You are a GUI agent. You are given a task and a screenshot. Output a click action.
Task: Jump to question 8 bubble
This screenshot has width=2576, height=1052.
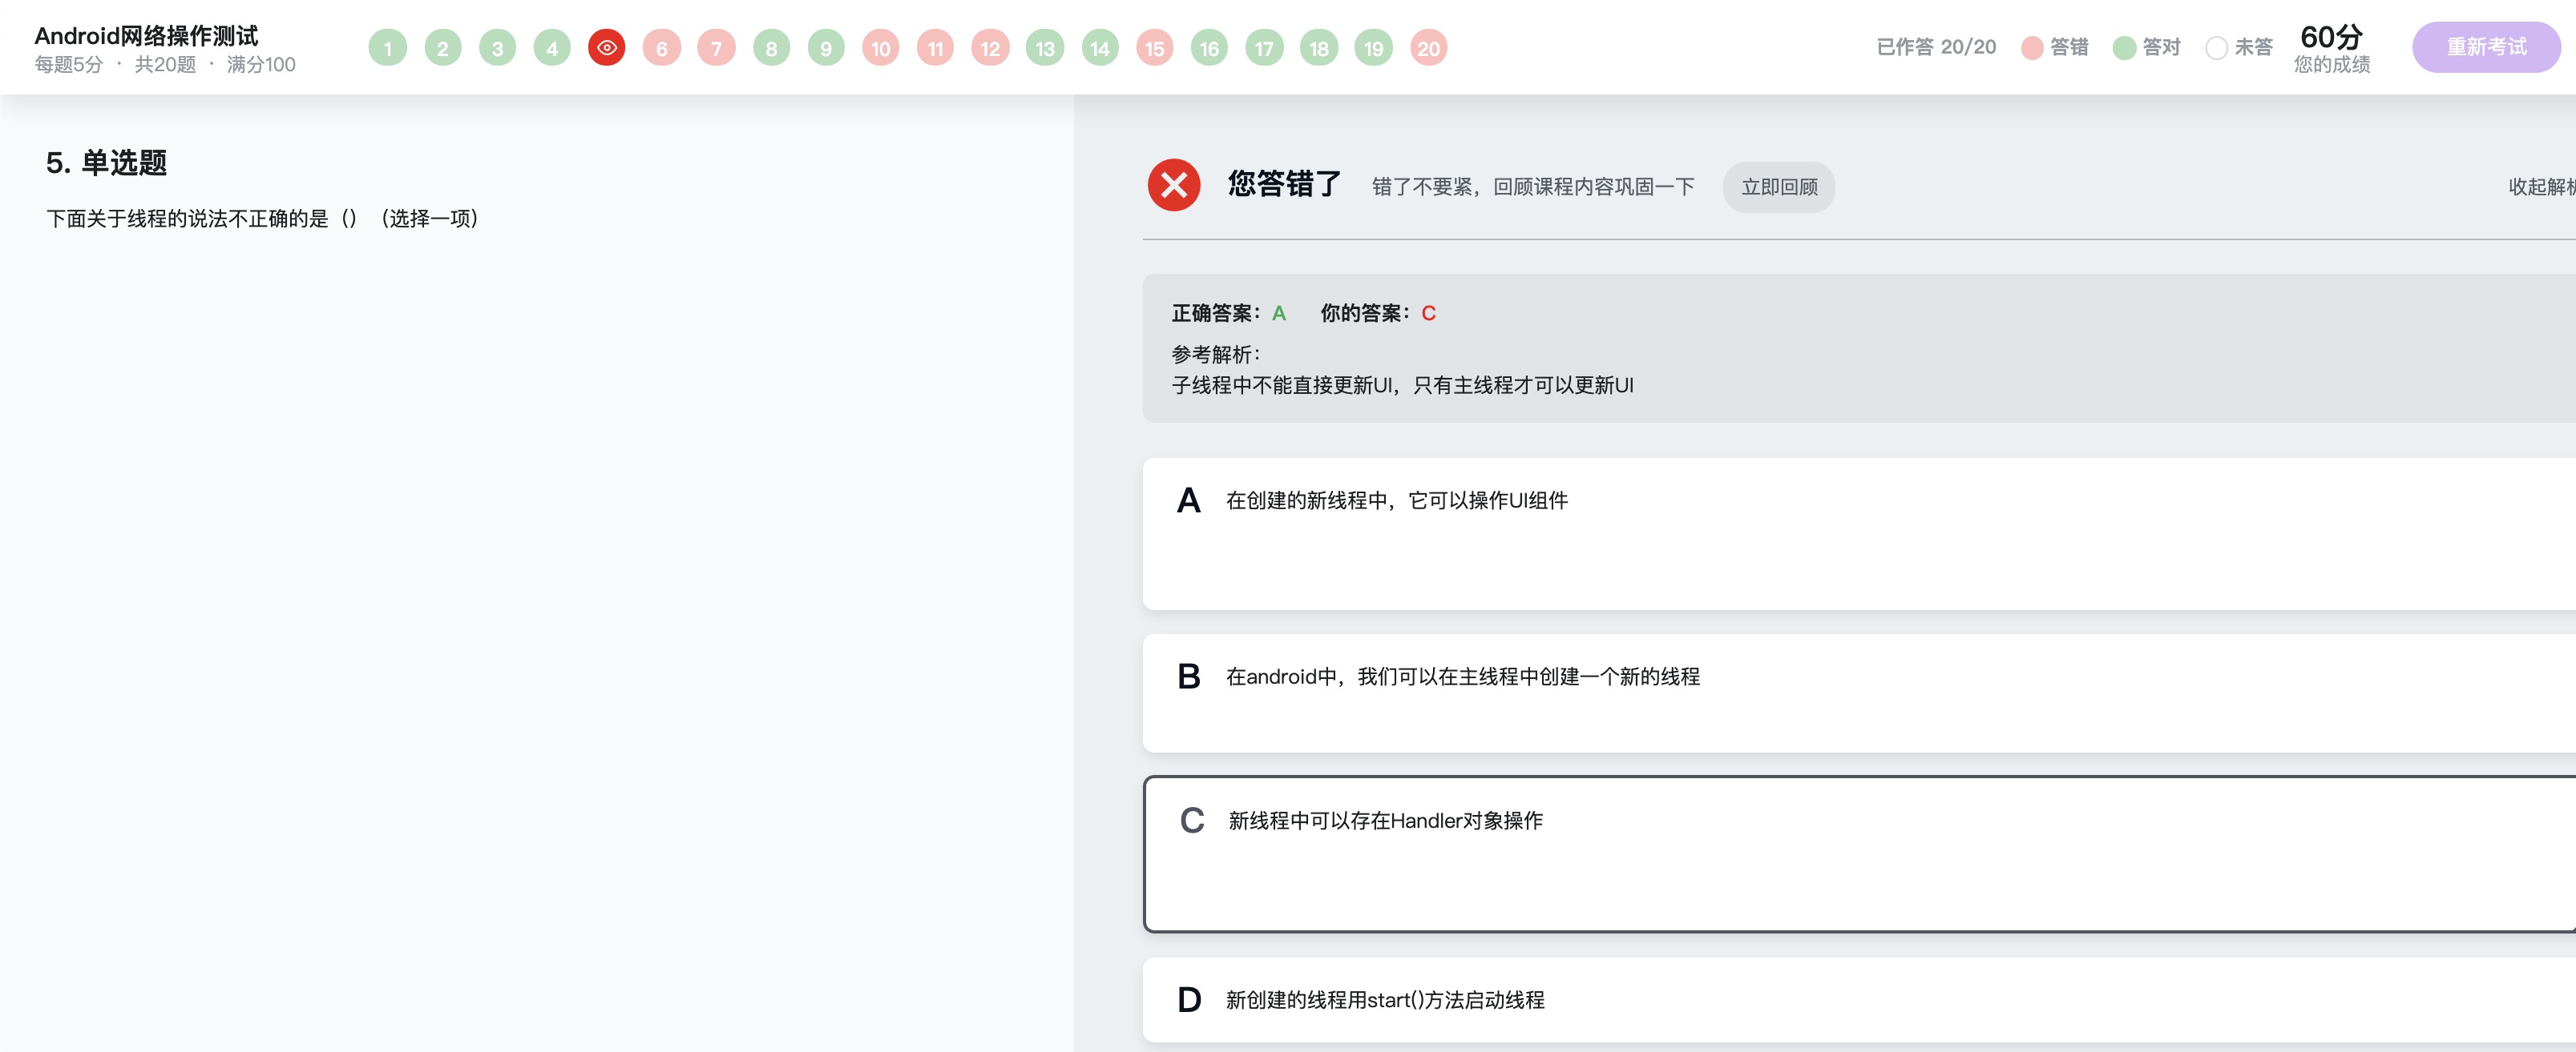(x=771, y=48)
